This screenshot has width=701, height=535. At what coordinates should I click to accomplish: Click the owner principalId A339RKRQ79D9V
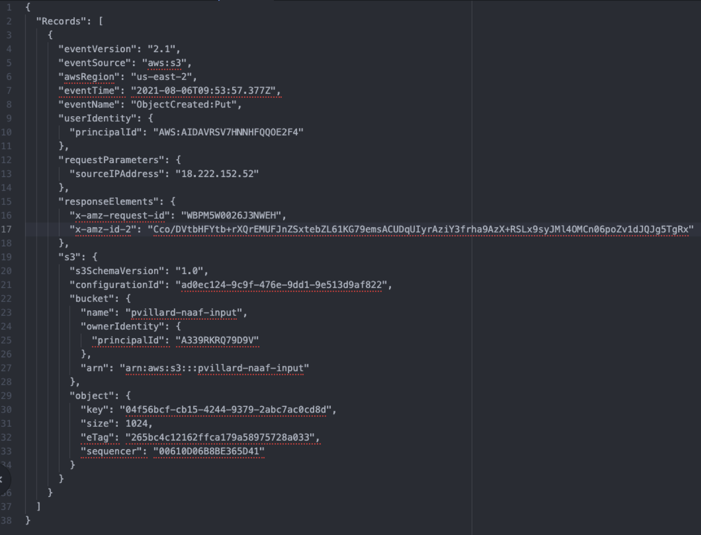pyautogui.click(x=217, y=340)
